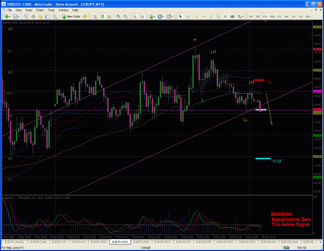Select the vertical line tool

coord(196,17)
